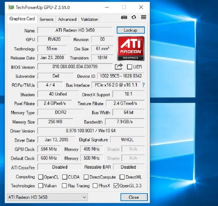Click the BIOS share/export arrow icon
Screen dimensions: 218x206
[119, 67]
